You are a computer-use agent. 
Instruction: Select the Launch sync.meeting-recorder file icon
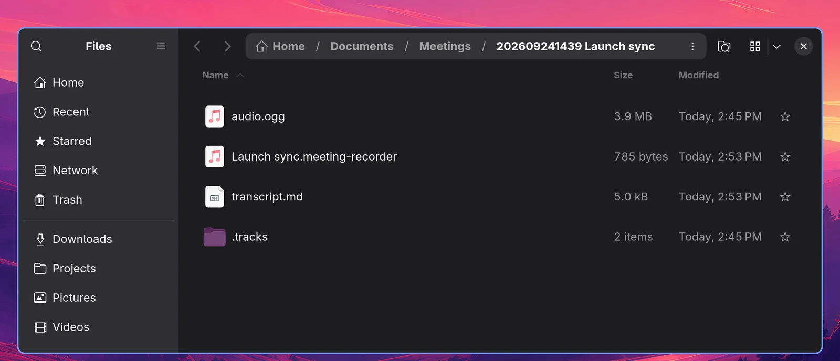pyautogui.click(x=215, y=156)
